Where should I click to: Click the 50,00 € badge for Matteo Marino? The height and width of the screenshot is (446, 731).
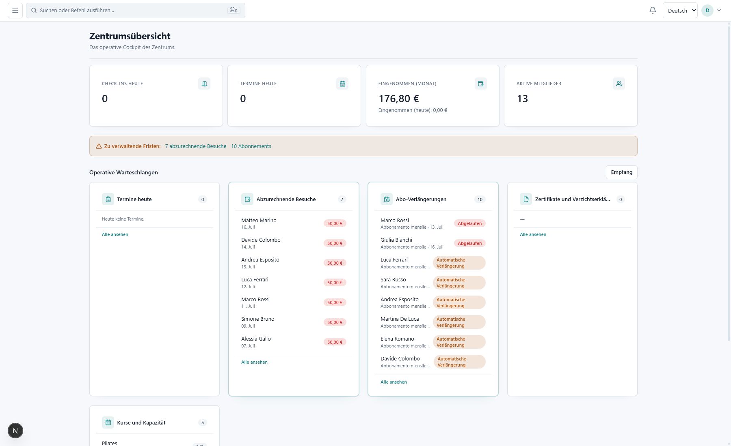335,223
